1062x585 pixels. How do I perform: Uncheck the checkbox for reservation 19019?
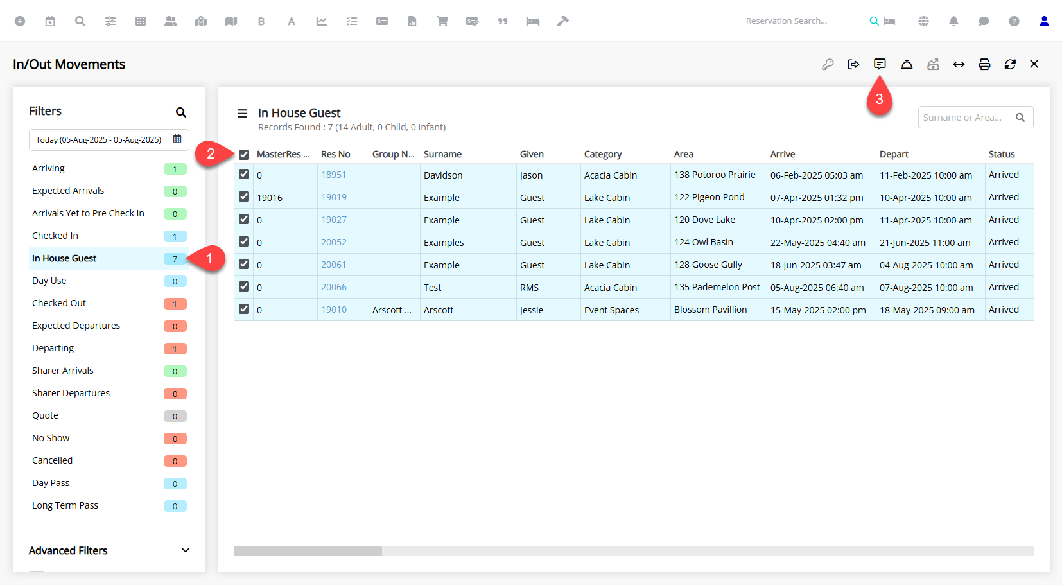coord(244,196)
